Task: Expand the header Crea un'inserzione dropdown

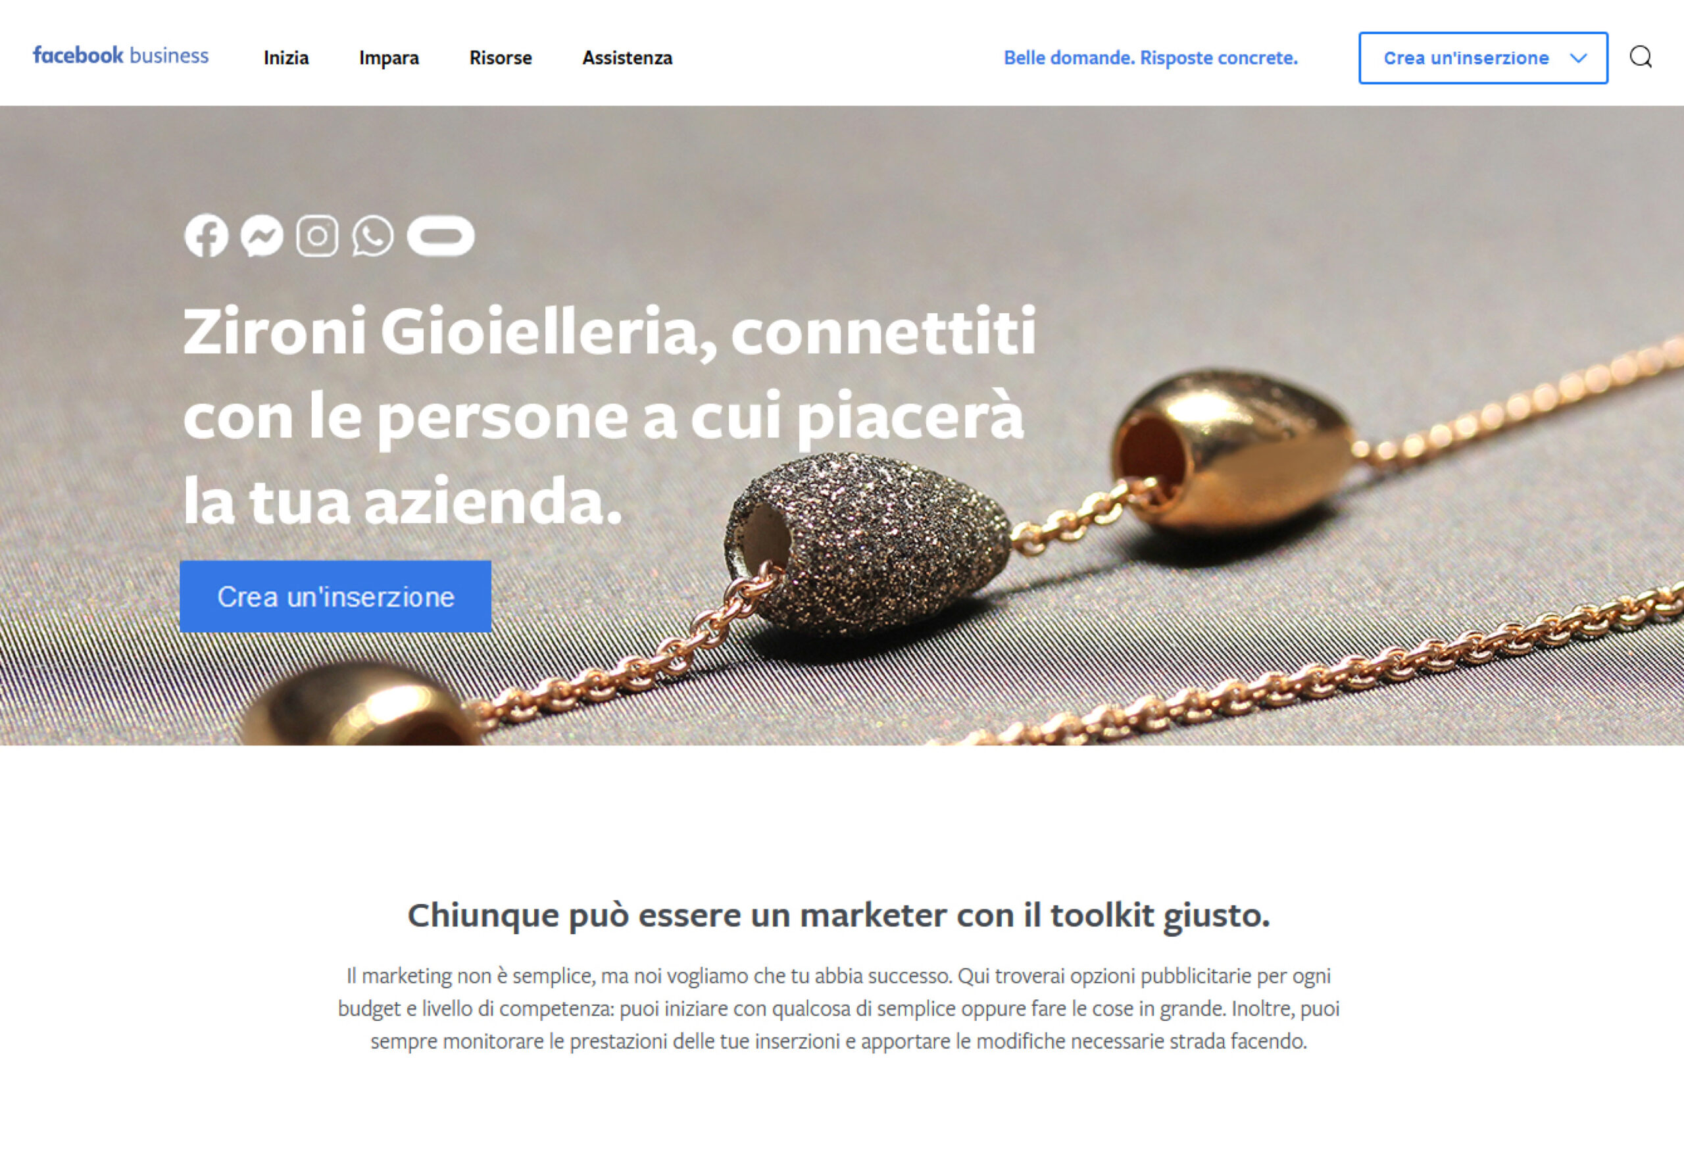Action: pos(1483,58)
